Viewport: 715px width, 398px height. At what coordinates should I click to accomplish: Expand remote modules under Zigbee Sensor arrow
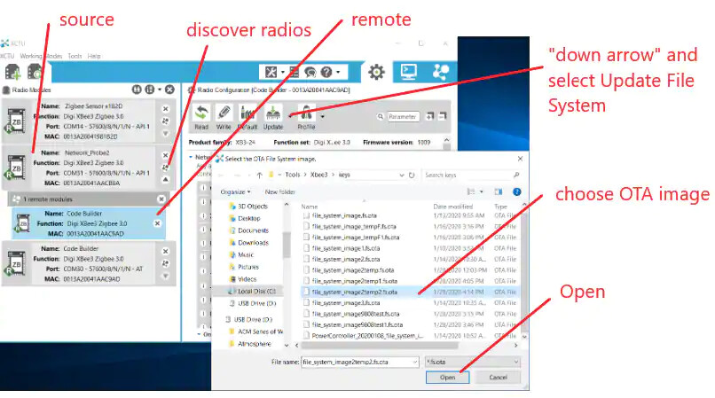(166, 133)
